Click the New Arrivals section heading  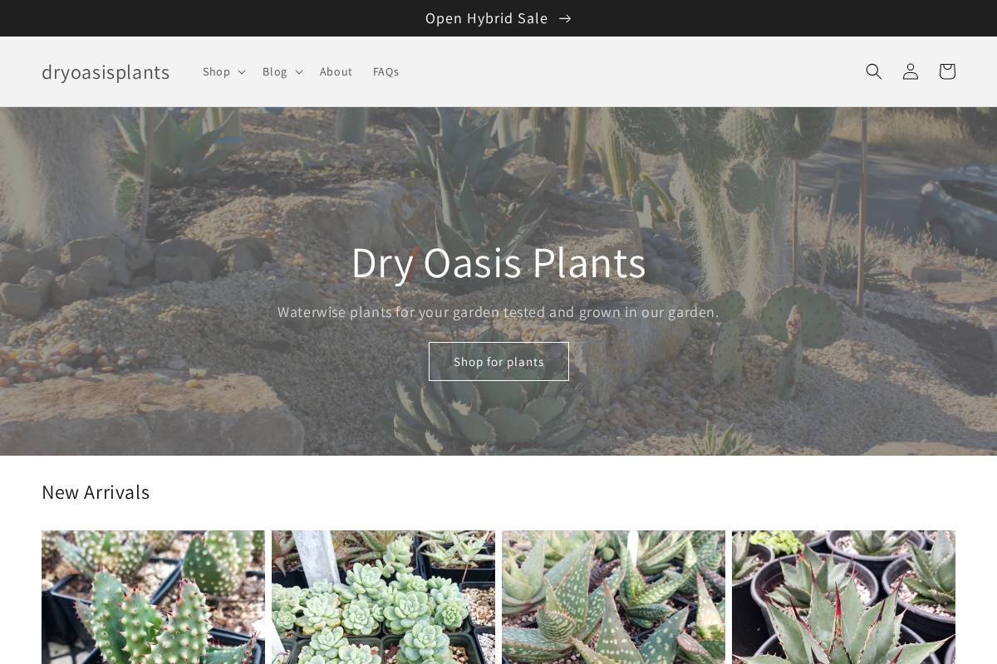pos(96,491)
